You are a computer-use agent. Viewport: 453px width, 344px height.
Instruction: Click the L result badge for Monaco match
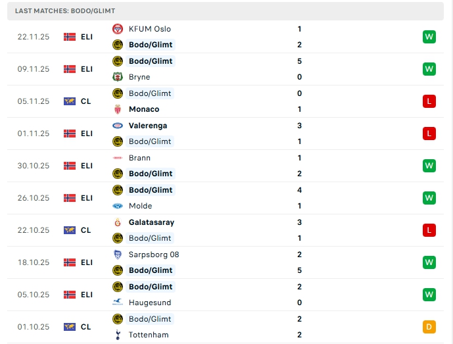click(429, 101)
